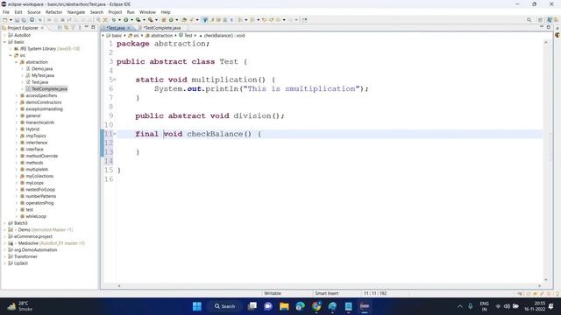Close the Test.java editor tab
The image size is (561, 315).
129,27
